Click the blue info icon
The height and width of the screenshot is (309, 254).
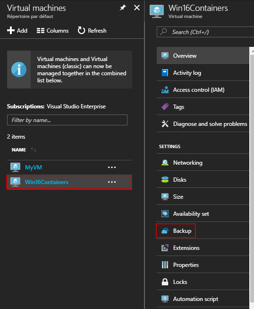click(x=19, y=70)
